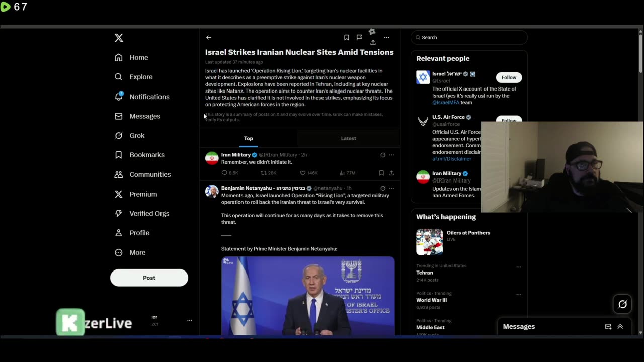The height and width of the screenshot is (362, 644).
Task: Share the story using the header share icon
Action: (x=373, y=43)
